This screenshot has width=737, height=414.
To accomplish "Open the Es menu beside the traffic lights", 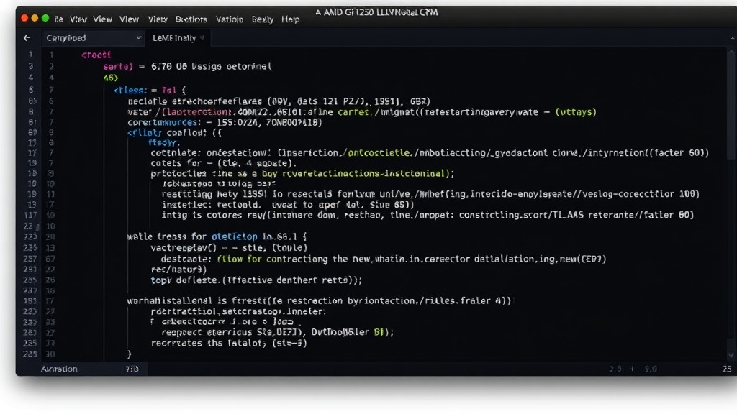I will [59, 19].
